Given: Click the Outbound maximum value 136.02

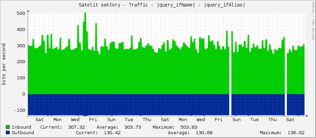Looking at the screenshot, I should coord(296,132).
